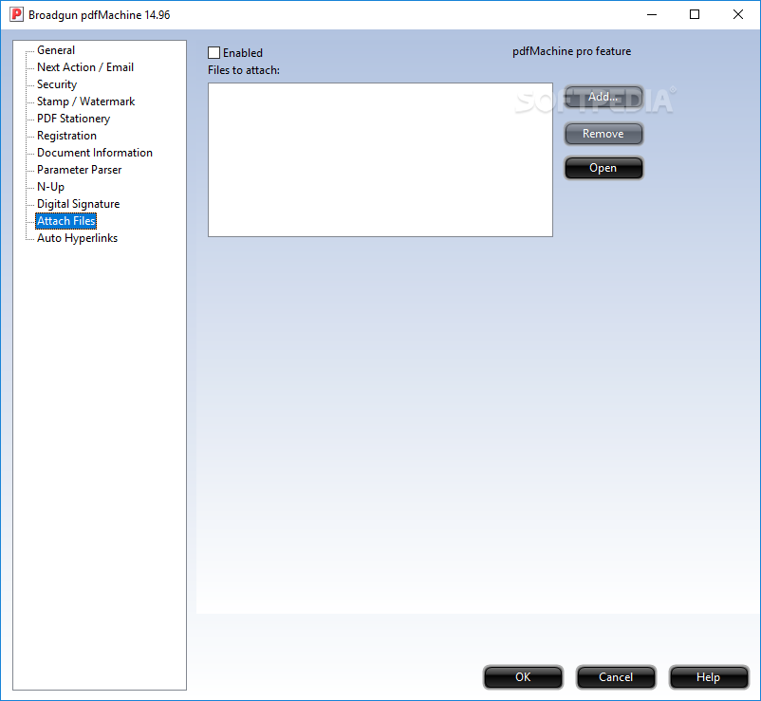Screen dimensions: 761x701
Task: Select the highlighted Attach Files item
Action: 66,221
